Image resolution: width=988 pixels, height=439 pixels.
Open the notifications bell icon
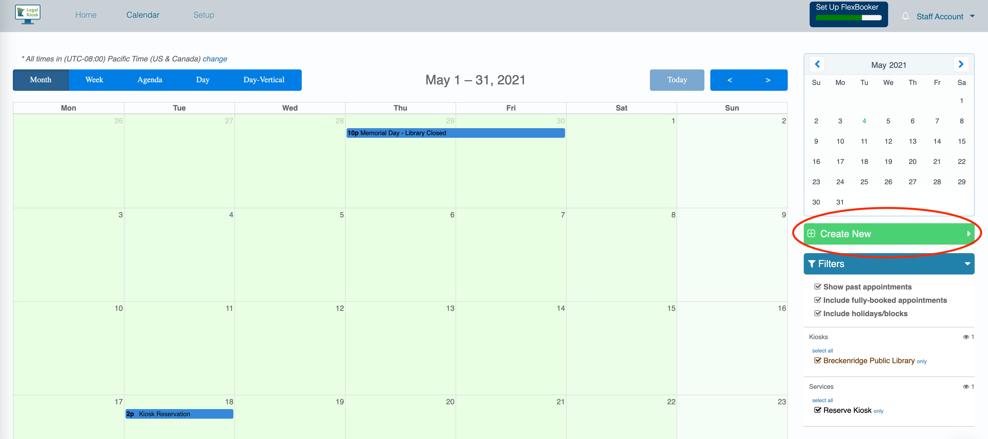tap(905, 16)
